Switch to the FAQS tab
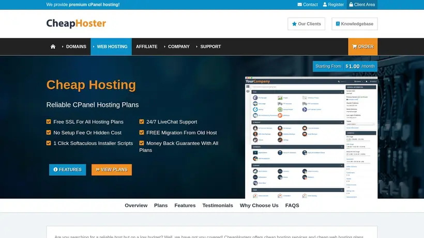The height and width of the screenshot is (238, 424). tap(292, 205)
